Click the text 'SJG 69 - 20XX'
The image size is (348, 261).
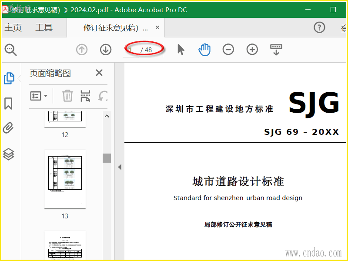click(x=301, y=132)
